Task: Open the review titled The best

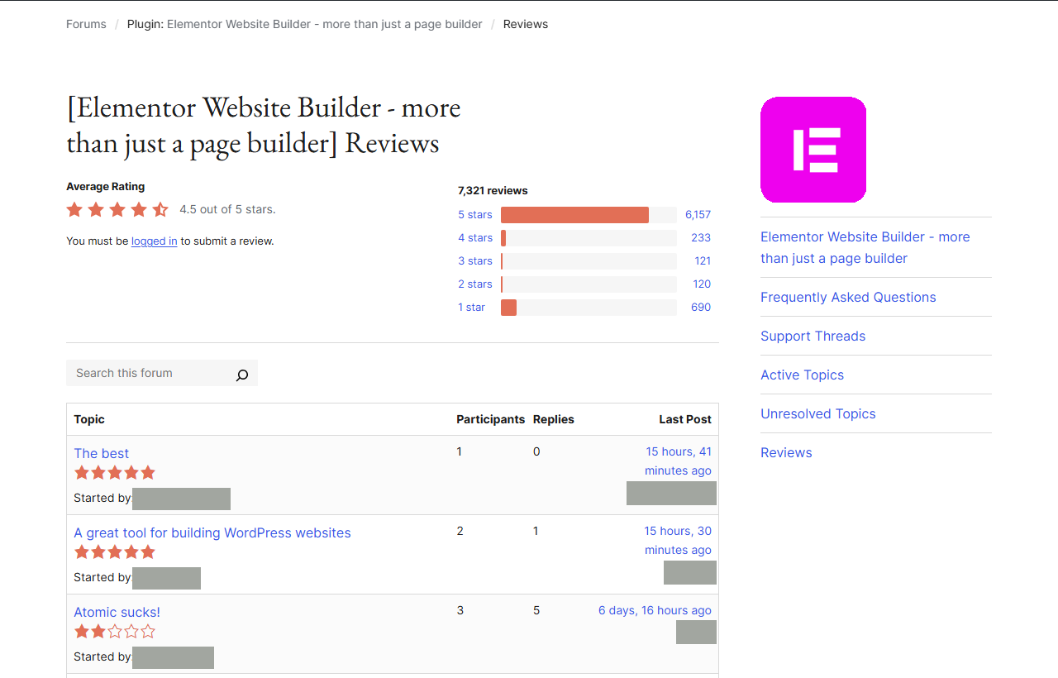Action: click(102, 453)
